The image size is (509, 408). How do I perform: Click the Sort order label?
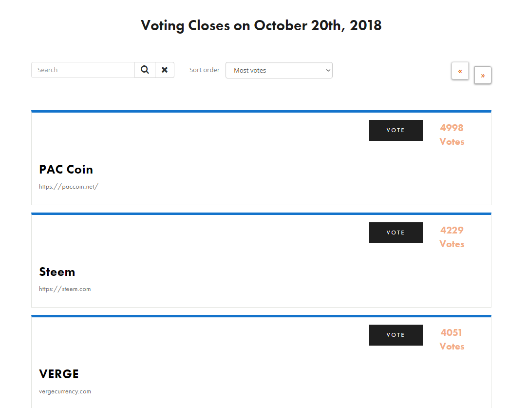pyautogui.click(x=205, y=70)
